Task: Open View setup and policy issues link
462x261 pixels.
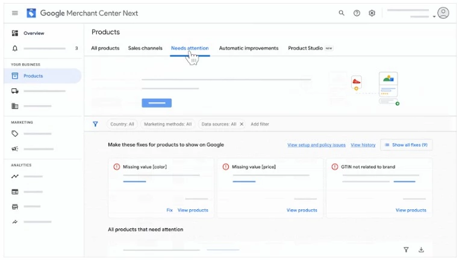Action: [316, 145]
